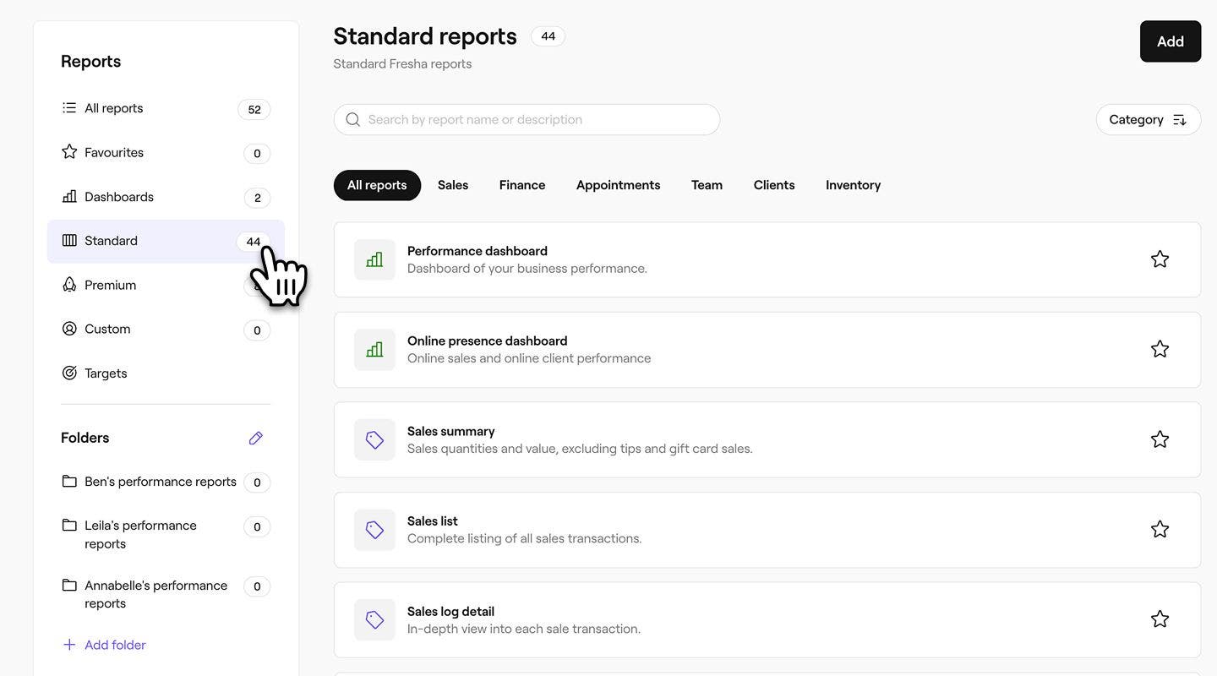Image resolution: width=1217 pixels, height=676 pixels.
Task: Click the Add folder link
Action: coord(115,645)
